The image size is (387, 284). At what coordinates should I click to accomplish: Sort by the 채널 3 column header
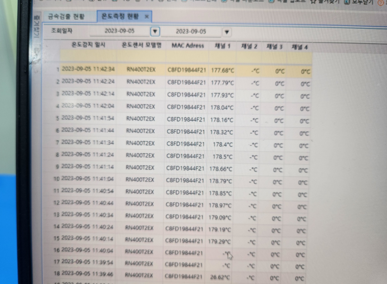pos(274,47)
